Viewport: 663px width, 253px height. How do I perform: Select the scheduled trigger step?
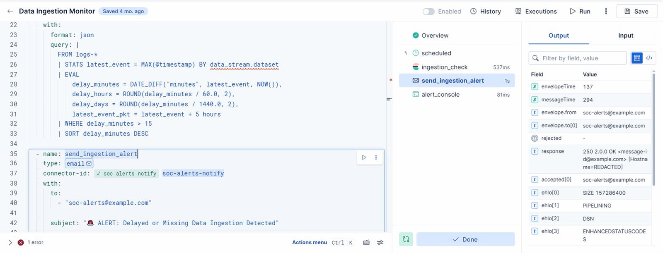436,53
